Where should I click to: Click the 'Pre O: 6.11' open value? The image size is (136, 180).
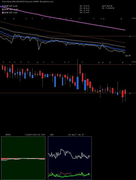click(x=85, y=6)
